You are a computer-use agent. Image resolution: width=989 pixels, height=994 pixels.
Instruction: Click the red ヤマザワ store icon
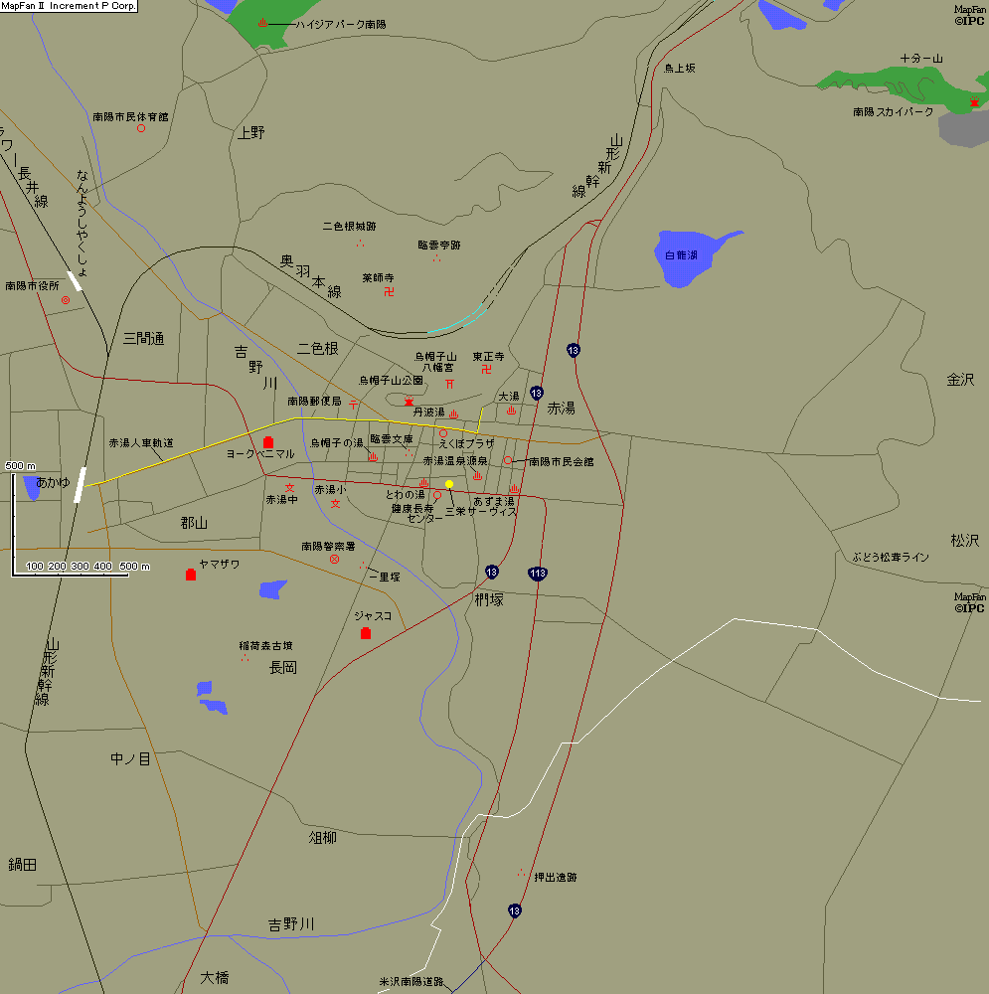pos(191,575)
